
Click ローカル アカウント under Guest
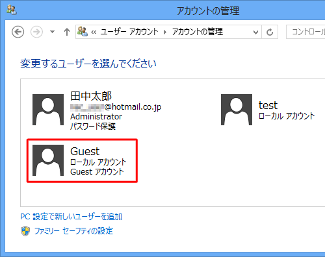98,162
